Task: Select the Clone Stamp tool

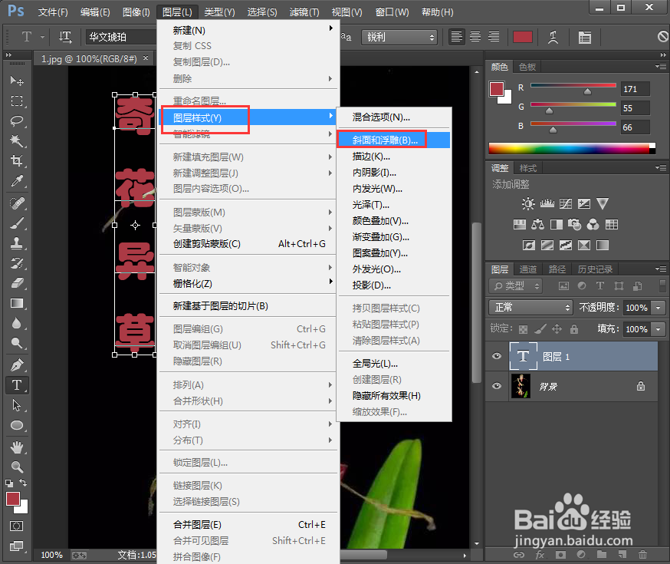Action: [17, 243]
